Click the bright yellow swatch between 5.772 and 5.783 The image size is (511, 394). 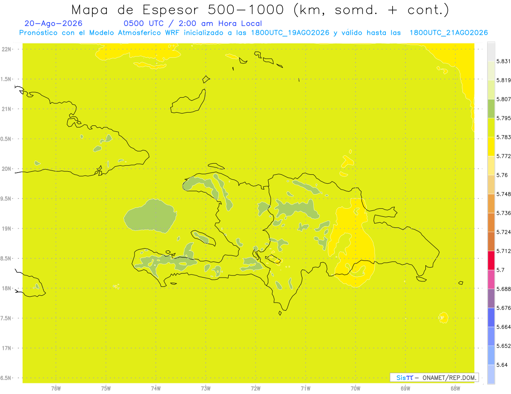click(491, 147)
